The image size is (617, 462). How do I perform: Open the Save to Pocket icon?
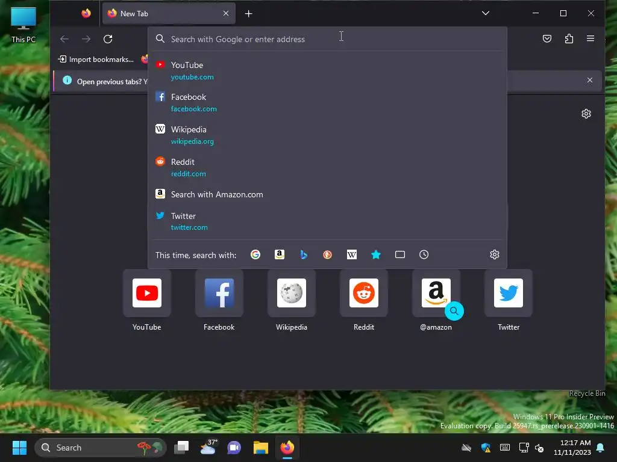pyautogui.click(x=547, y=38)
